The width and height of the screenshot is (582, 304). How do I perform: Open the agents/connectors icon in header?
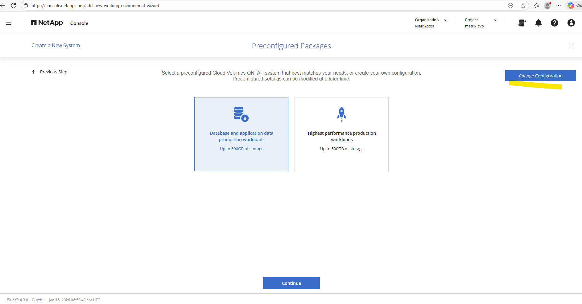tap(522, 23)
